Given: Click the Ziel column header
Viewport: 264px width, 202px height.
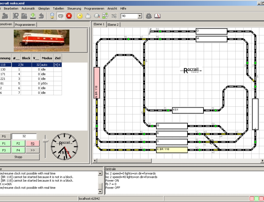Looking at the screenshot, I should pyautogui.click(x=58, y=58).
